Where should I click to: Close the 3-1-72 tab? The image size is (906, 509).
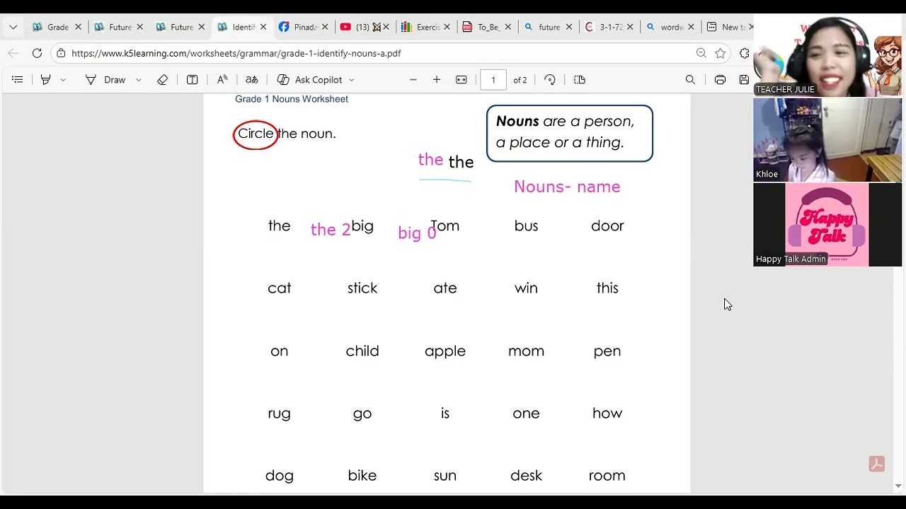point(630,27)
